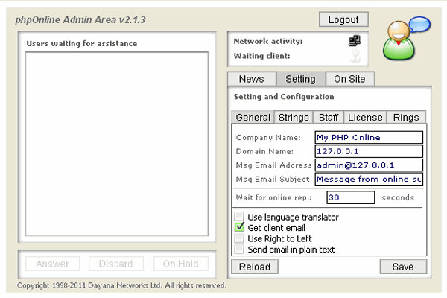Switch to the News tab
447x298 pixels.
click(251, 79)
